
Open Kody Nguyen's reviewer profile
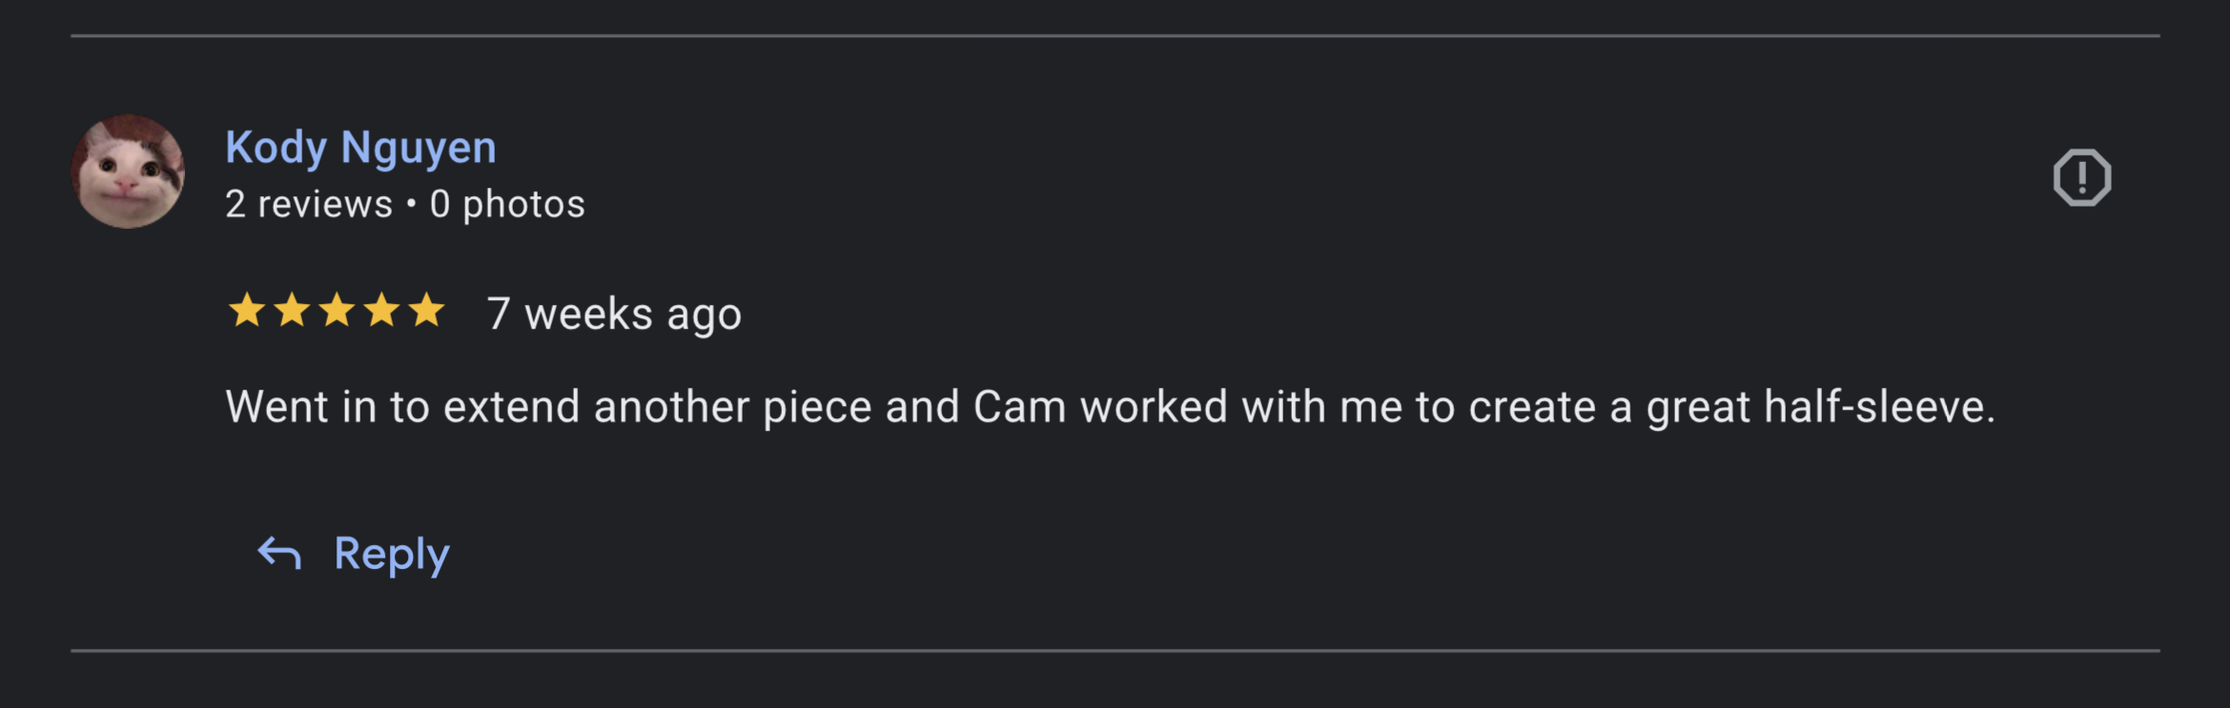[x=360, y=148]
